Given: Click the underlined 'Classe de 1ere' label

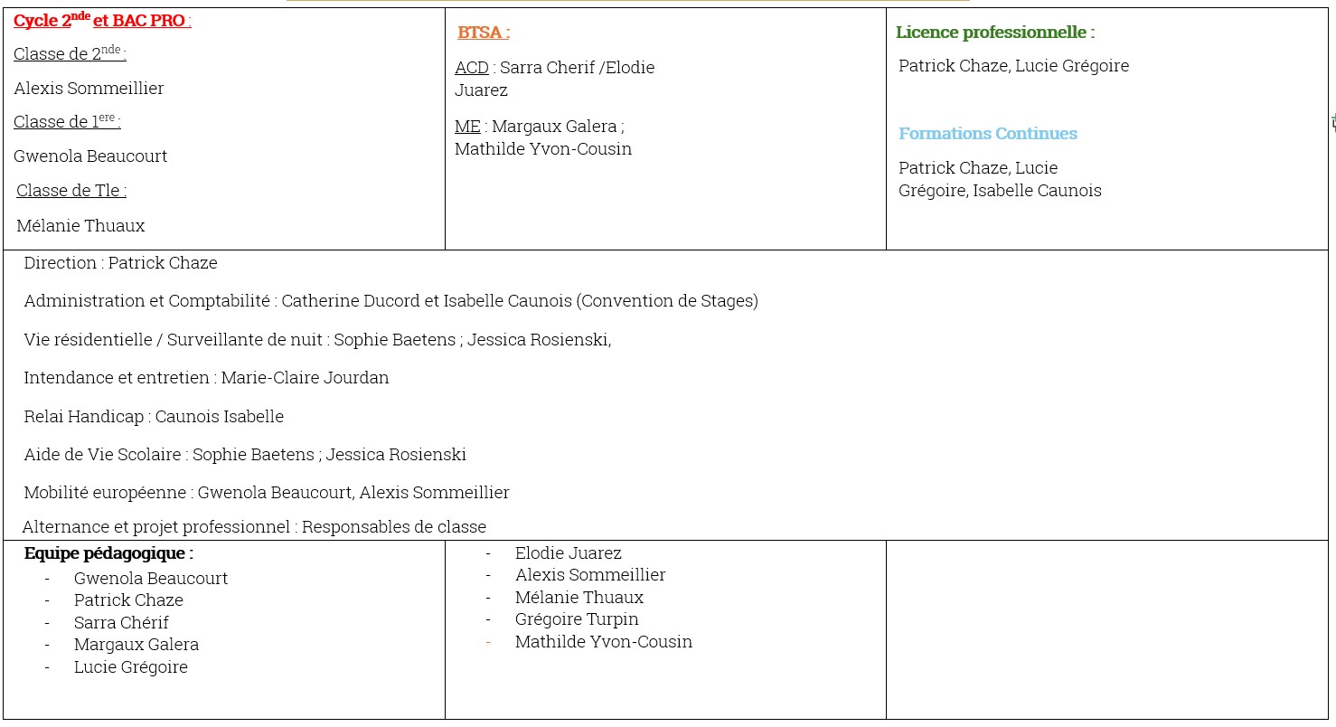Looking at the screenshot, I should pyautogui.click(x=66, y=122).
